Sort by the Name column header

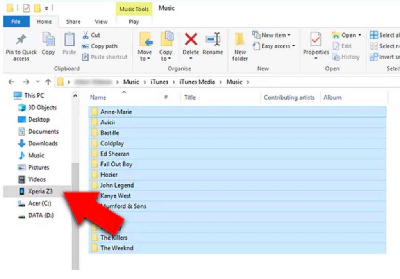(x=98, y=97)
